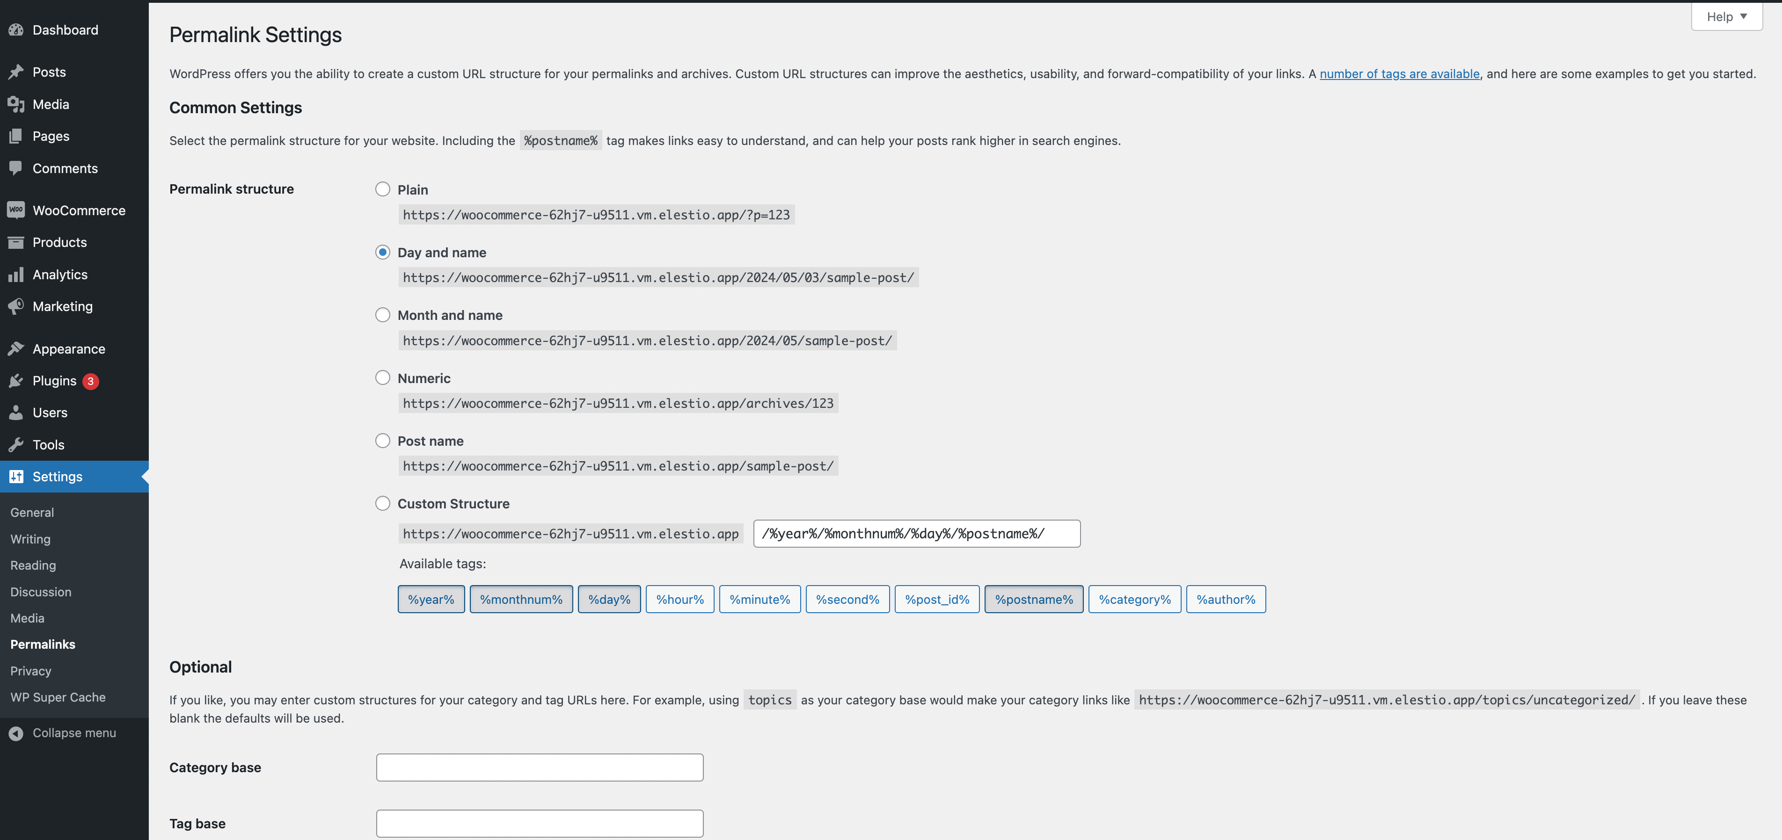The height and width of the screenshot is (840, 1782).
Task: Open the 'number of tags are available' link
Action: [1400, 74]
